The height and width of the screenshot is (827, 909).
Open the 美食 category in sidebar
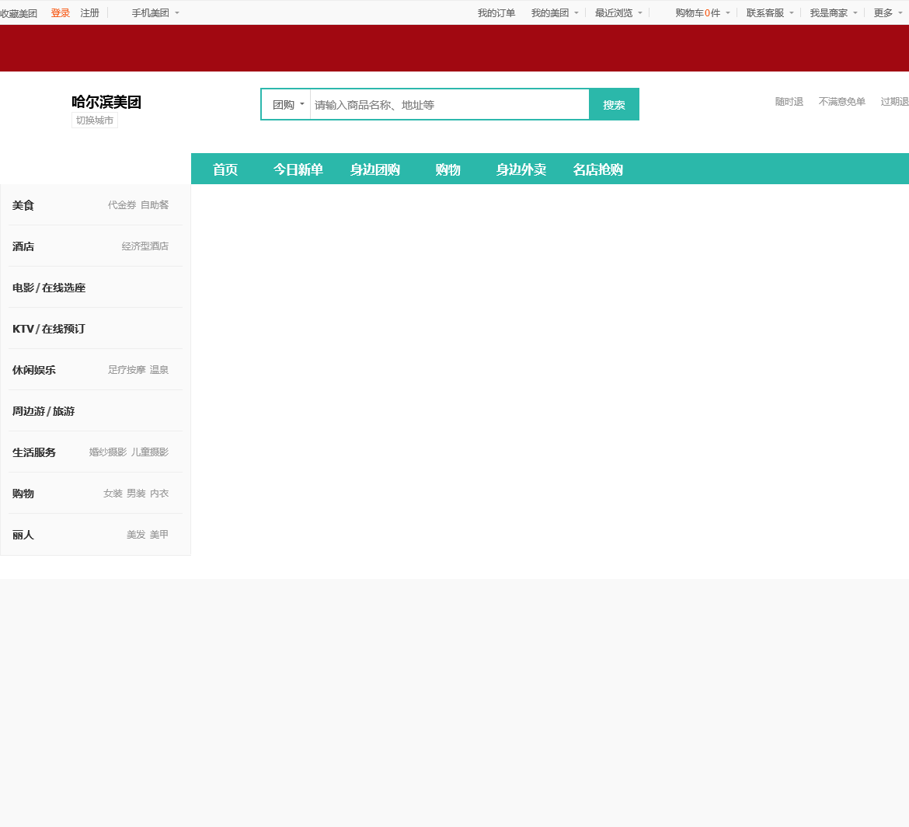[23, 205]
